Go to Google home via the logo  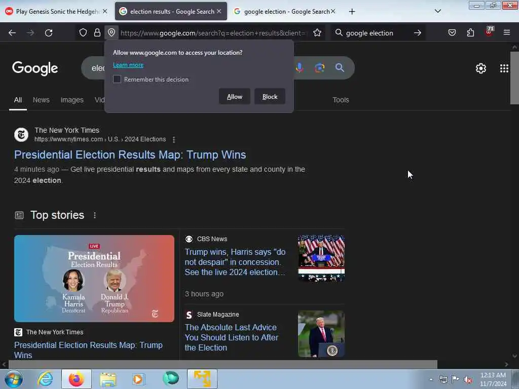pyautogui.click(x=35, y=68)
